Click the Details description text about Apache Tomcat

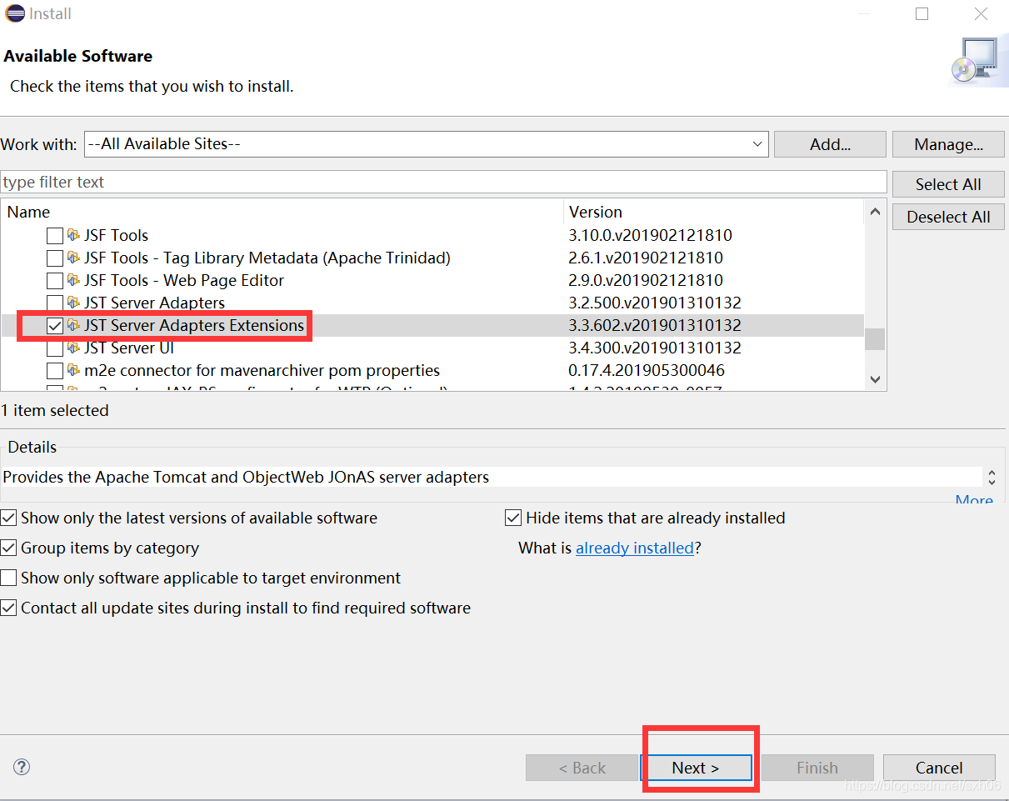tap(246, 478)
